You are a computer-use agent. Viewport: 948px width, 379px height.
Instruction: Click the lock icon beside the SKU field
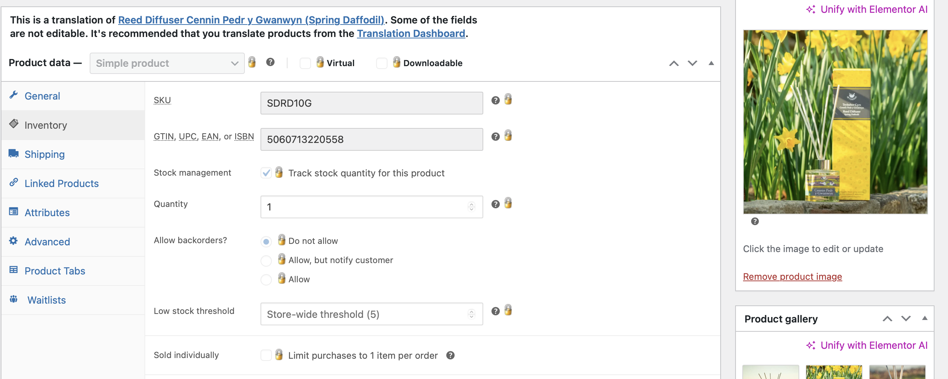[x=508, y=99]
